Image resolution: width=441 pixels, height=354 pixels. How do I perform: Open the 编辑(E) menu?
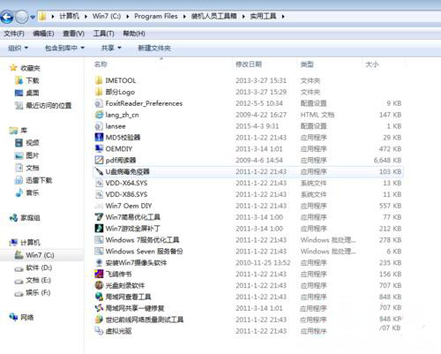point(43,34)
